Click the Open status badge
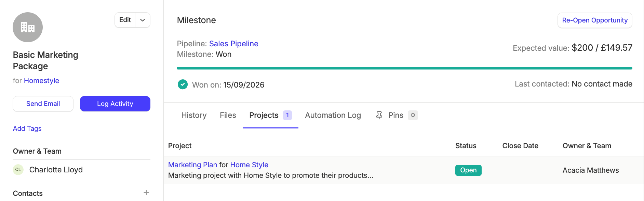 (x=468, y=170)
